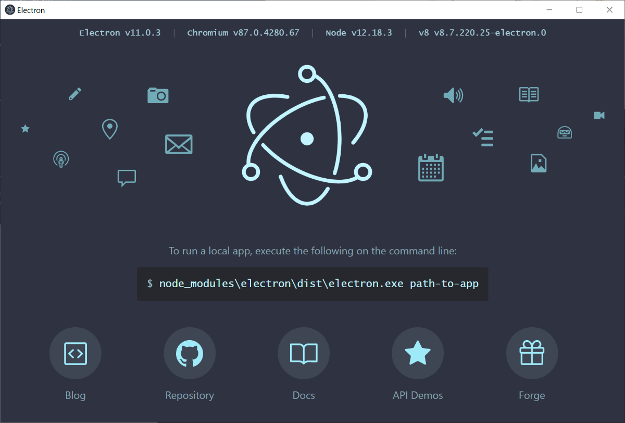625x423 pixels.
Task: Open the API Demos link label
Action: [x=418, y=395]
